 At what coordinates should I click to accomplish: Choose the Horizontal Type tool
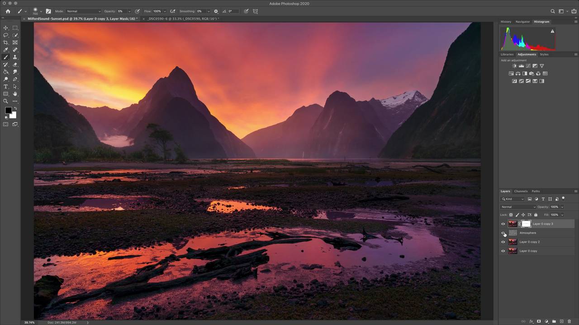click(x=6, y=87)
